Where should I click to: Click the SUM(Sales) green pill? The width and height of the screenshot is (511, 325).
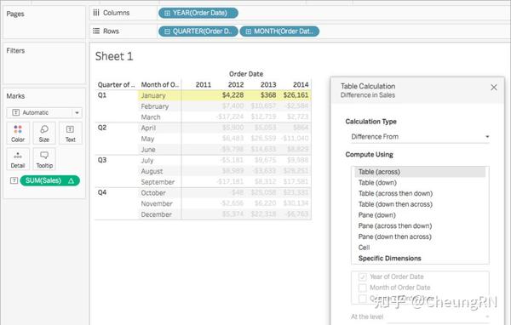tap(50, 180)
